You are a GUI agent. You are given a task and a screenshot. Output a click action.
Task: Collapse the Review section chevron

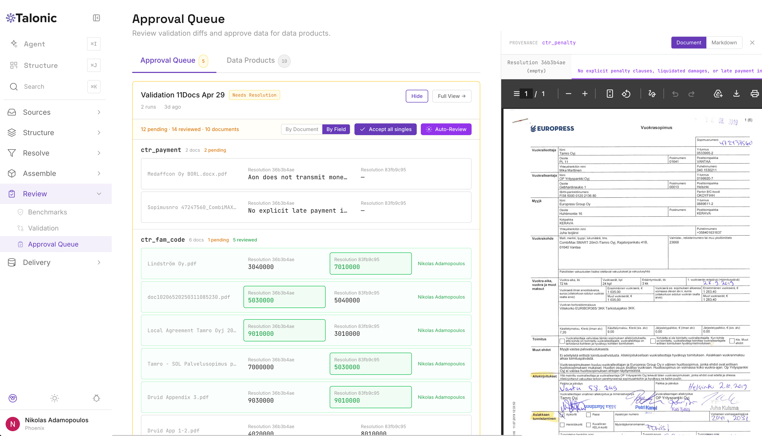point(99,194)
